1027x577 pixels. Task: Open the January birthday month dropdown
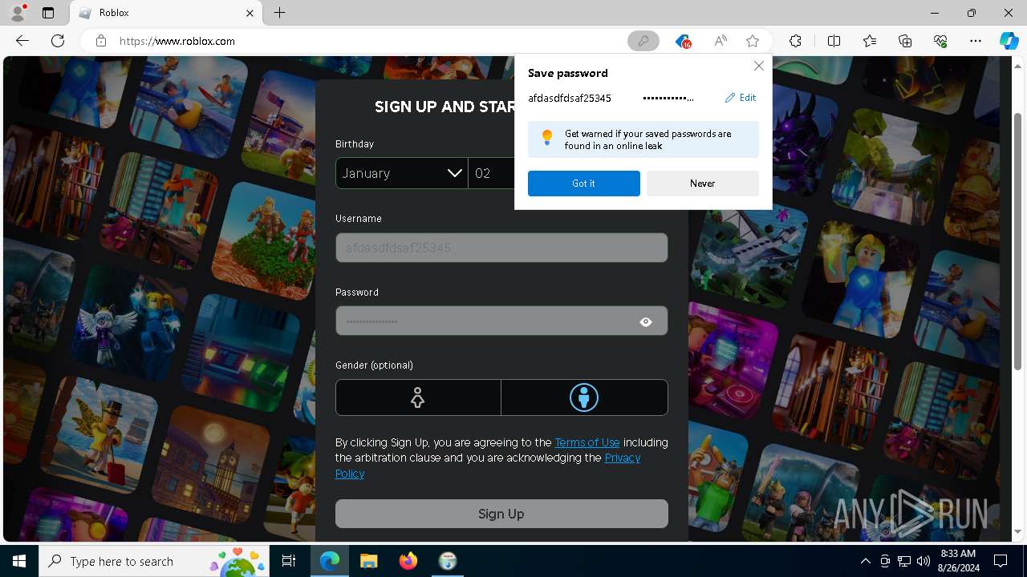click(x=401, y=173)
